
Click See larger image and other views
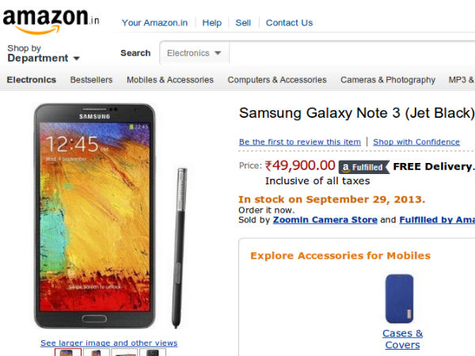tap(109, 343)
